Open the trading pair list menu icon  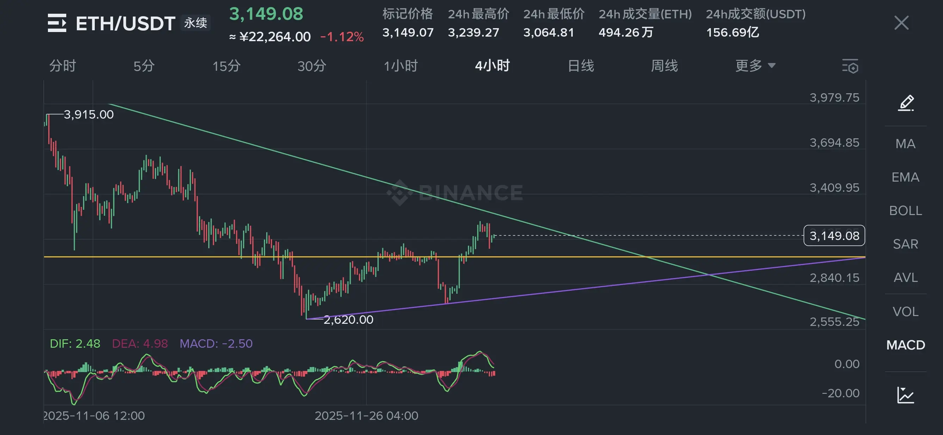tap(57, 23)
